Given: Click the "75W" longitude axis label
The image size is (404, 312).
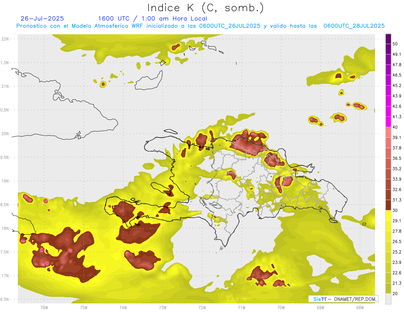Looking at the screenshot, I should (x=84, y=308).
